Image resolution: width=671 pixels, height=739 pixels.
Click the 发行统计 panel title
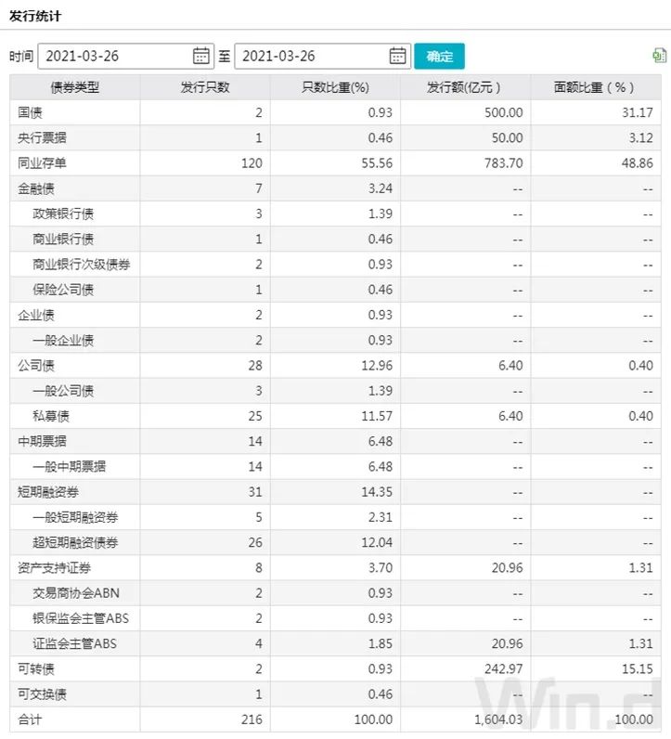(x=35, y=16)
